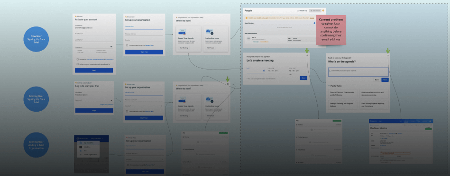Select Fund Raising, Expense reporting topic card
This screenshot has height=176, width=450.
[x=374, y=105]
